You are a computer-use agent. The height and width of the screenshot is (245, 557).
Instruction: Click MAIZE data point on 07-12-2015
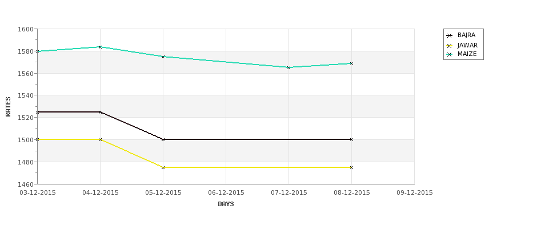289,67
